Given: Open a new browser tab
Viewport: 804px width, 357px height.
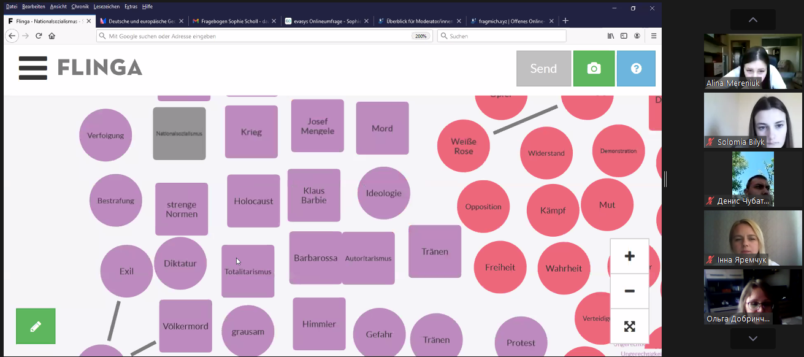Looking at the screenshot, I should (565, 21).
